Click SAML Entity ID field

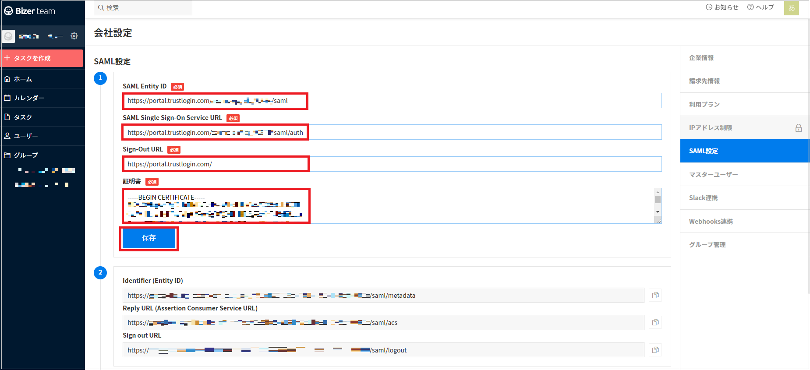coord(392,101)
